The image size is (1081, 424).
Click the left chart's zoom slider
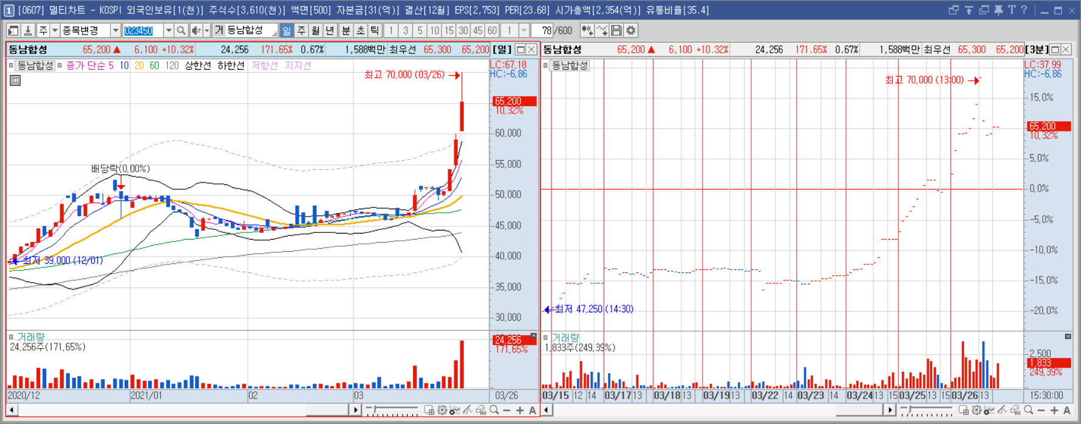tap(392, 411)
